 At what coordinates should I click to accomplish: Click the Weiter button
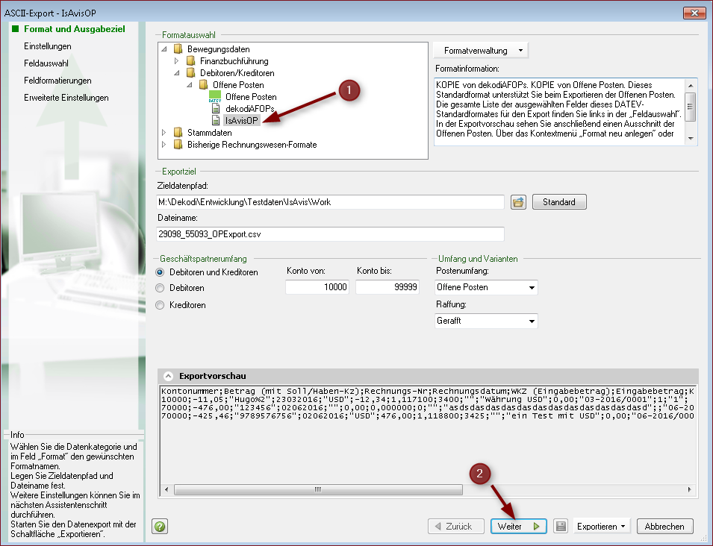coord(518,527)
